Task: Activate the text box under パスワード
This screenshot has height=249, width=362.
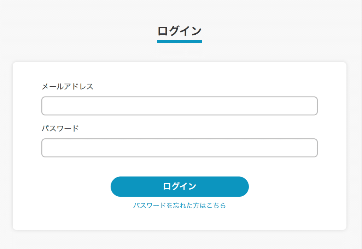Action: 179,148
